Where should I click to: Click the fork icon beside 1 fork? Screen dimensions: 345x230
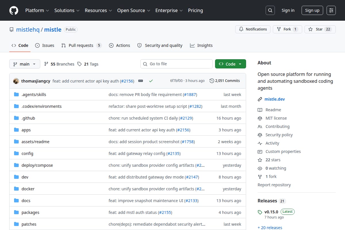(x=260, y=177)
